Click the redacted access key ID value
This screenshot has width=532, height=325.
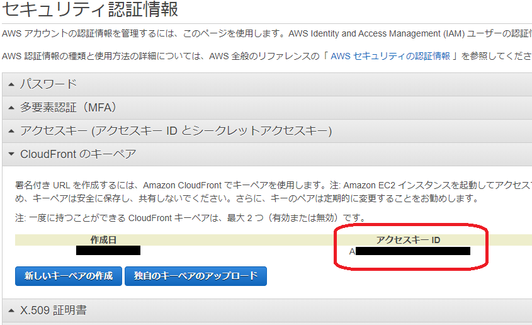pos(410,251)
